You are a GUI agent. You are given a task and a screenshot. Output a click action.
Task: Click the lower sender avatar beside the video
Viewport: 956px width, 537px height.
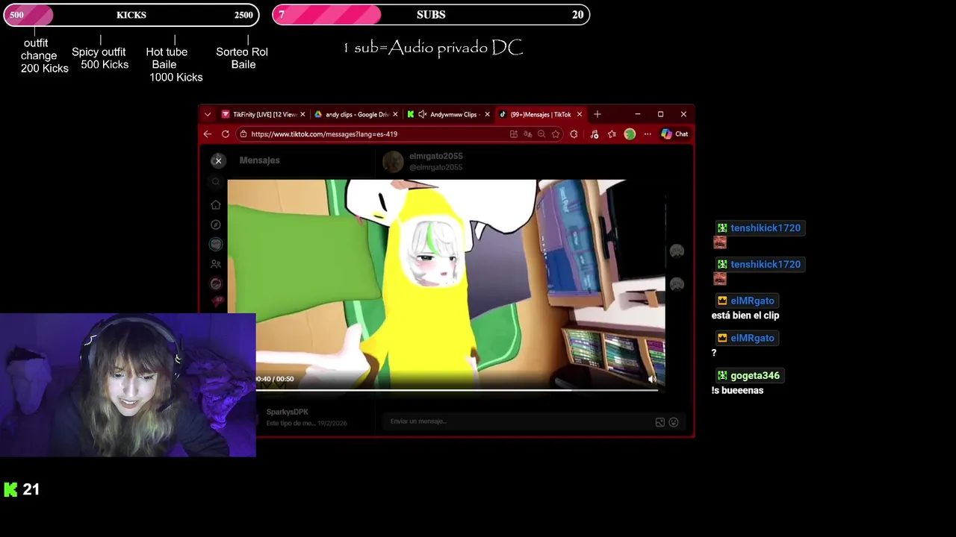(677, 284)
